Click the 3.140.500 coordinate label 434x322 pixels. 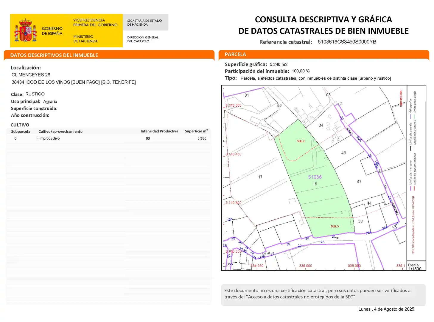pos(233,106)
